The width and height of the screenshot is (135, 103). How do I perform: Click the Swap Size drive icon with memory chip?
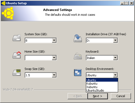(17, 73)
